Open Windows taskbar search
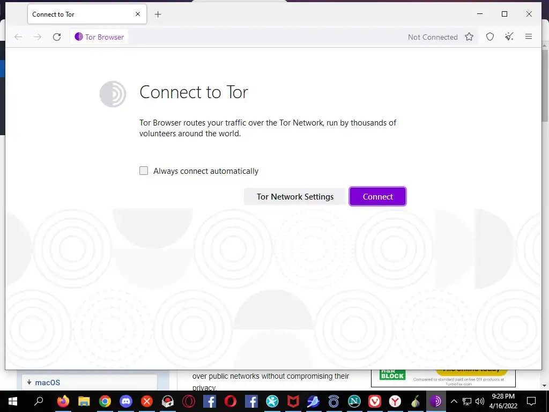The height and width of the screenshot is (412, 549). tap(39, 401)
